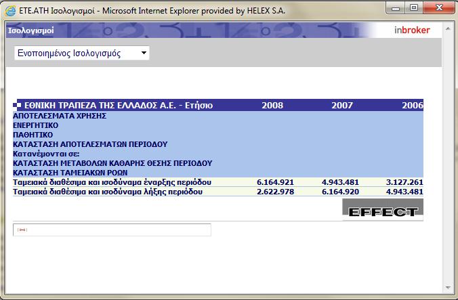Open the Ενοποιημένος Ισολογισμός dropdown
Image resolution: width=458 pixels, height=300 pixels.
tap(82, 53)
